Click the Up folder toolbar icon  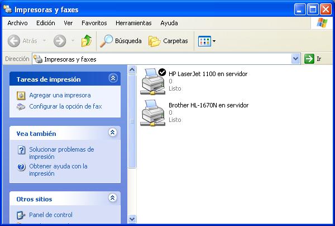[87, 41]
